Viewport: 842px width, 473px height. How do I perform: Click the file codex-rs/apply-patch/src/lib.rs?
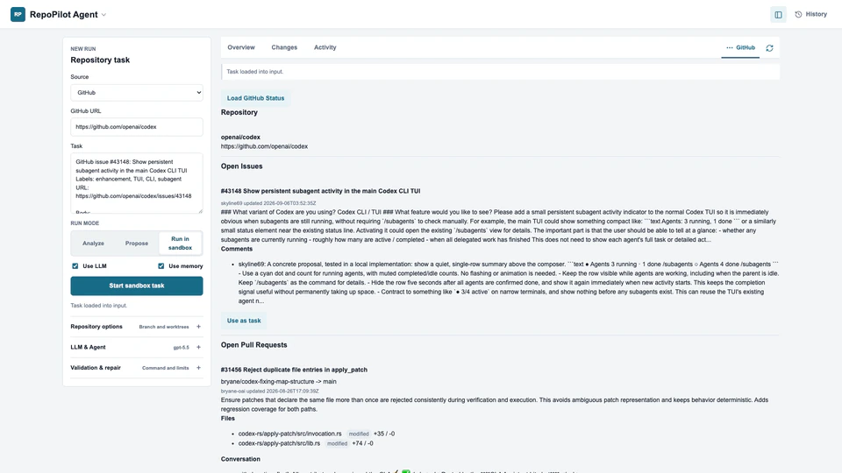tap(279, 443)
